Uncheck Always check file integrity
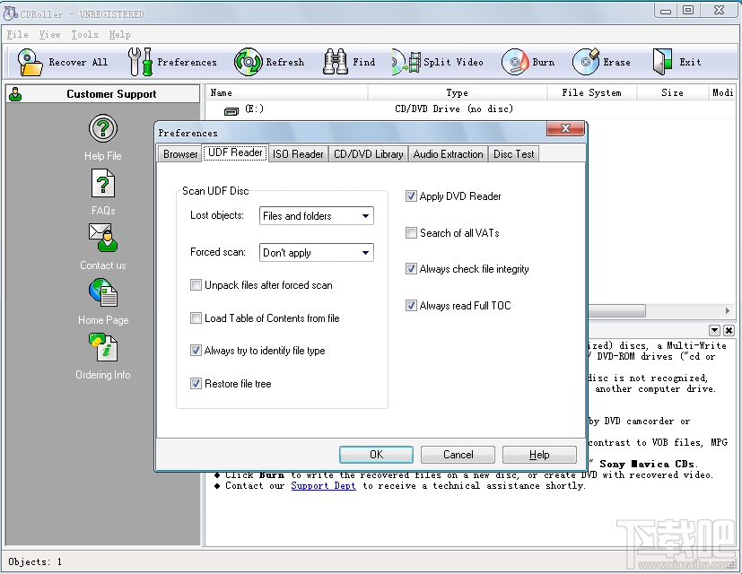 pos(411,269)
